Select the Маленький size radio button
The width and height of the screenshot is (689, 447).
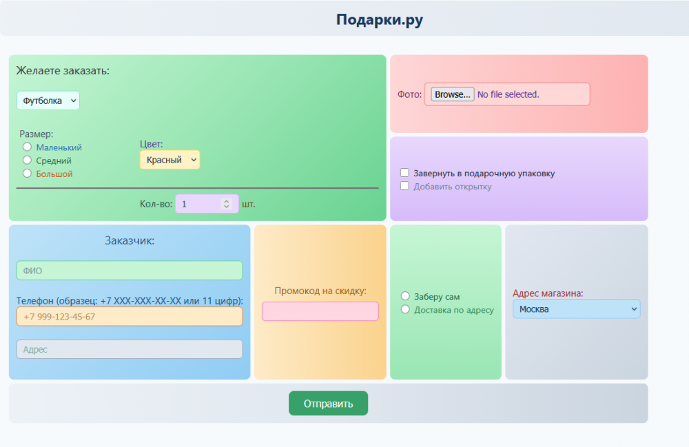coord(28,147)
